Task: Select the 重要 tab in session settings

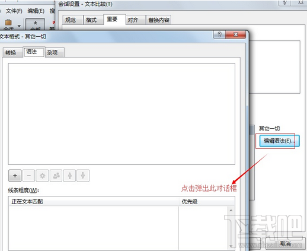Action: [x=114, y=19]
